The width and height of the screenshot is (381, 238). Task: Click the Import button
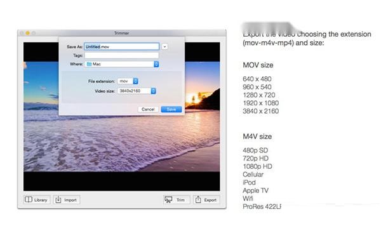point(67,200)
